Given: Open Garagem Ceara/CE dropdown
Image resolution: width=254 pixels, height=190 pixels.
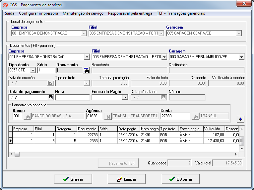Looking at the screenshot, I should 239,34.
